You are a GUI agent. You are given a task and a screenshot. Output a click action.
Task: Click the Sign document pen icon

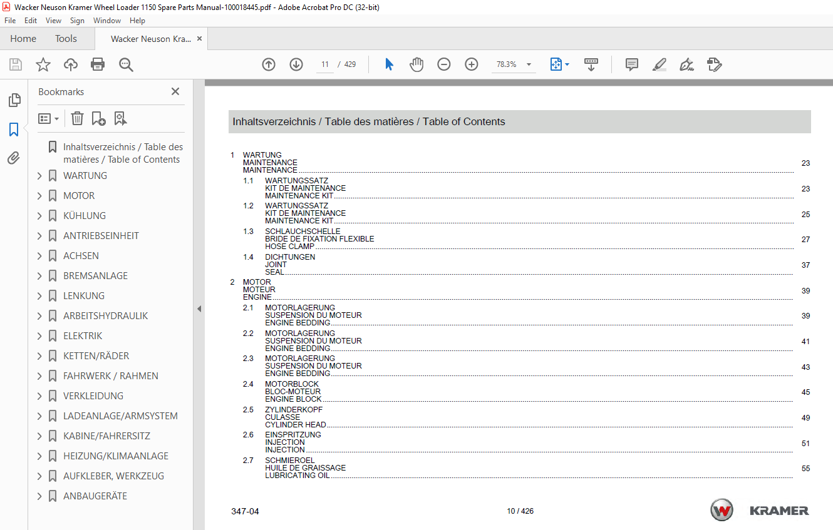686,64
